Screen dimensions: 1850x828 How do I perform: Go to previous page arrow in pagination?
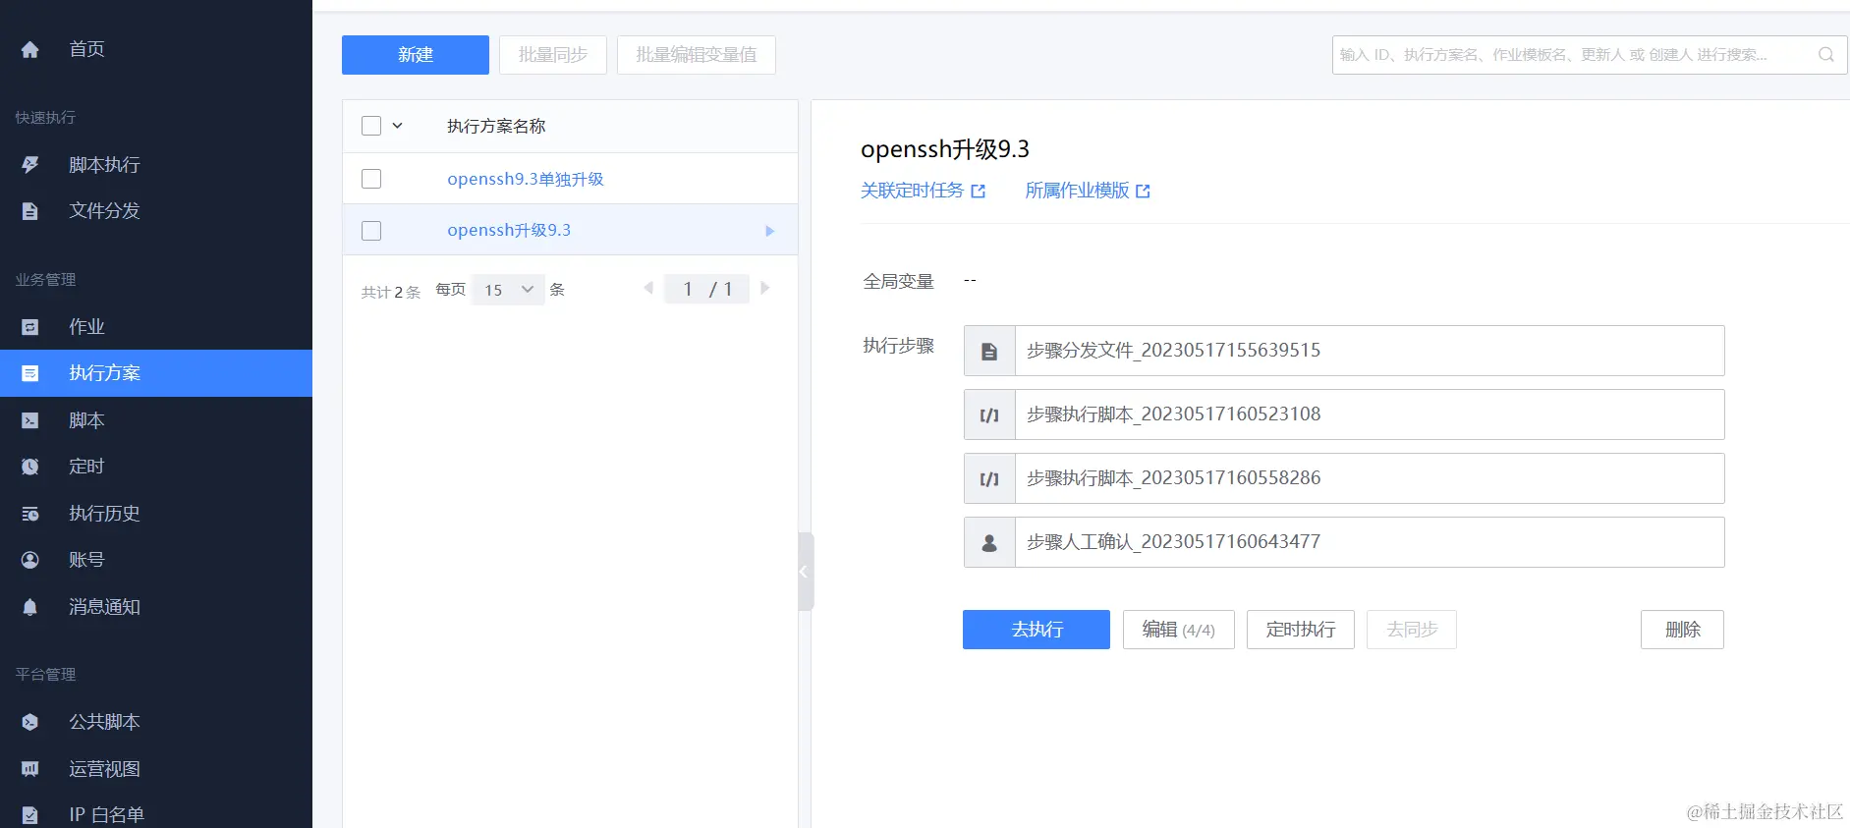point(648,289)
